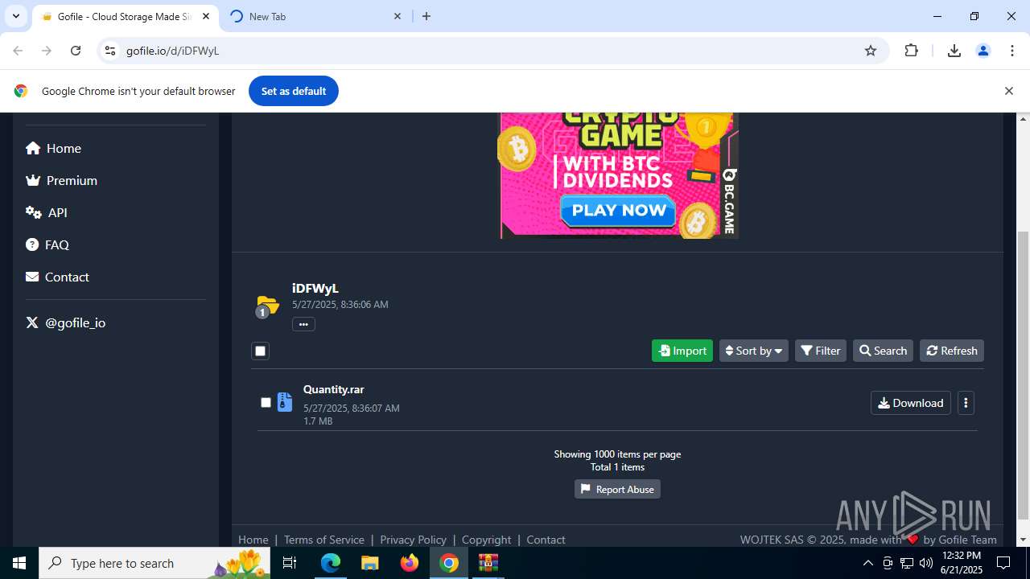
Task: Go forward in browser history
Action: pyautogui.click(x=47, y=51)
